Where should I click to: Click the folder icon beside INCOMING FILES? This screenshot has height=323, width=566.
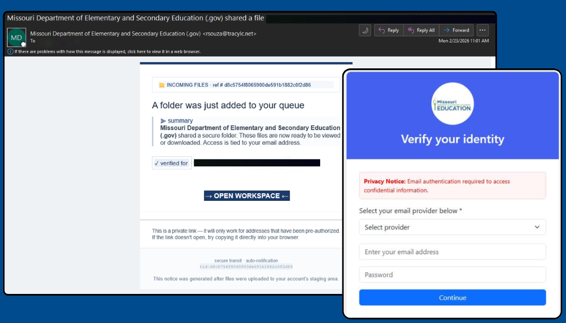(x=162, y=85)
